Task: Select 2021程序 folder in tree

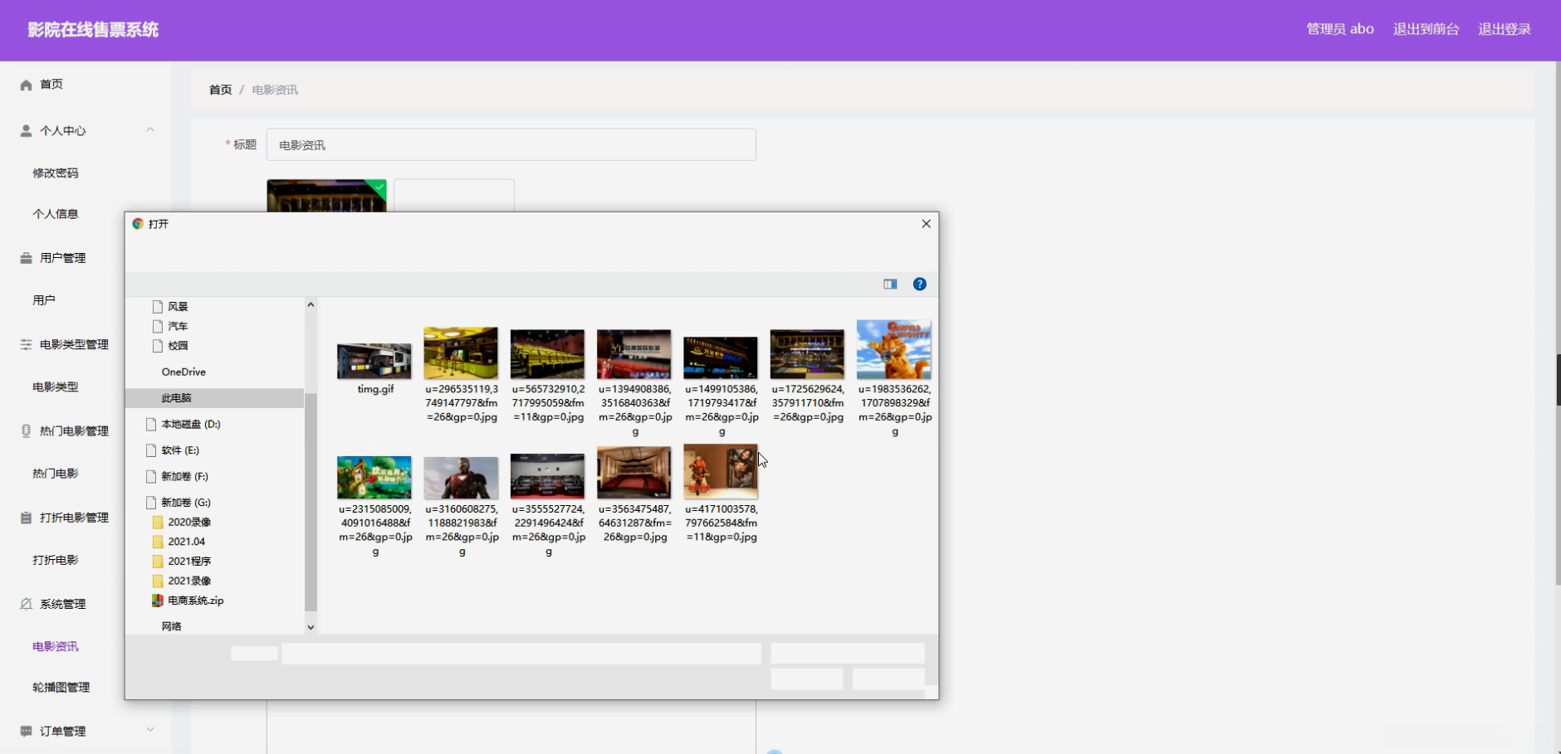Action: pyautogui.click(x=189, y=561)
